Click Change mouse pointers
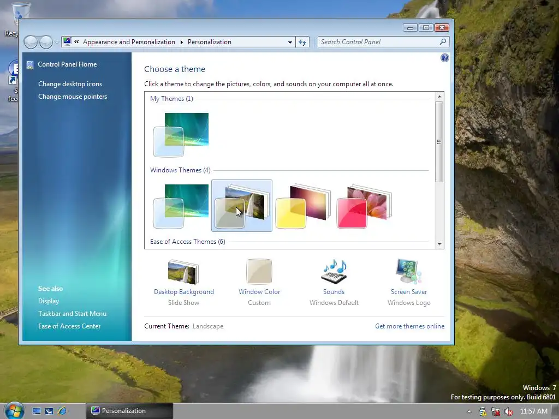Image resolution: width=559 pixels, height=419 pixels. pos(73,97)
